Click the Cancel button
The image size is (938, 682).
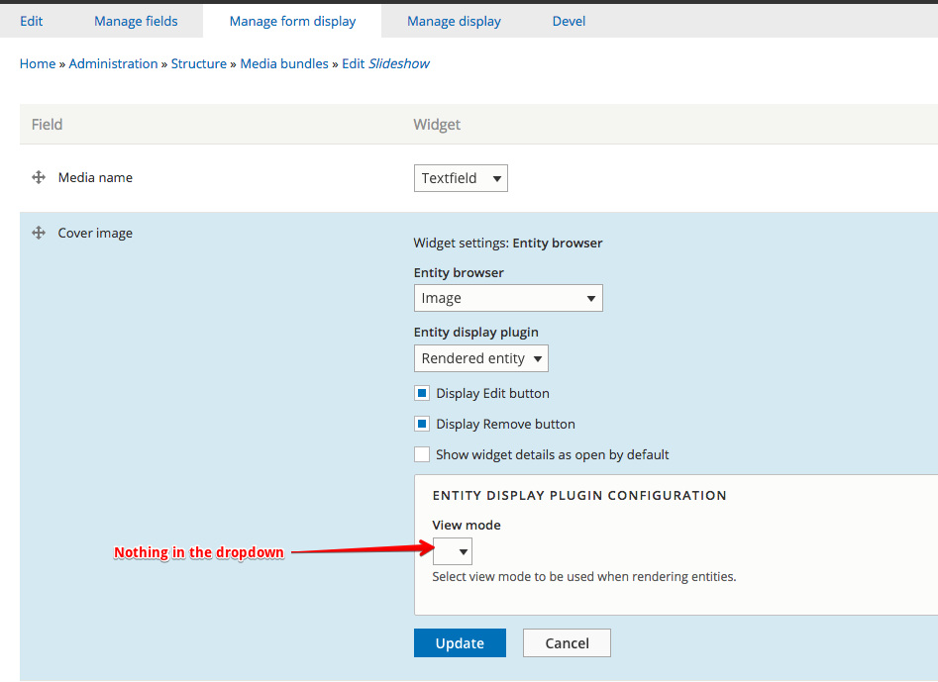pos(567,643)
